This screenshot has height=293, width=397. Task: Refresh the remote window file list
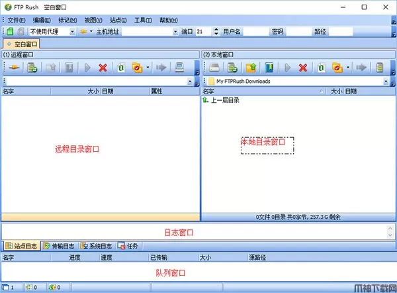click(x=121, y=68)
